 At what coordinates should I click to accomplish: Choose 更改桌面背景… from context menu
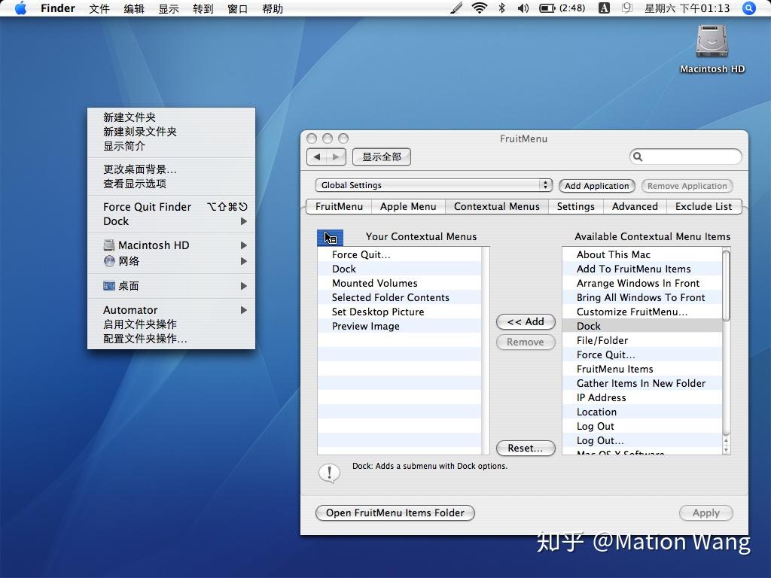click(171, 169)
